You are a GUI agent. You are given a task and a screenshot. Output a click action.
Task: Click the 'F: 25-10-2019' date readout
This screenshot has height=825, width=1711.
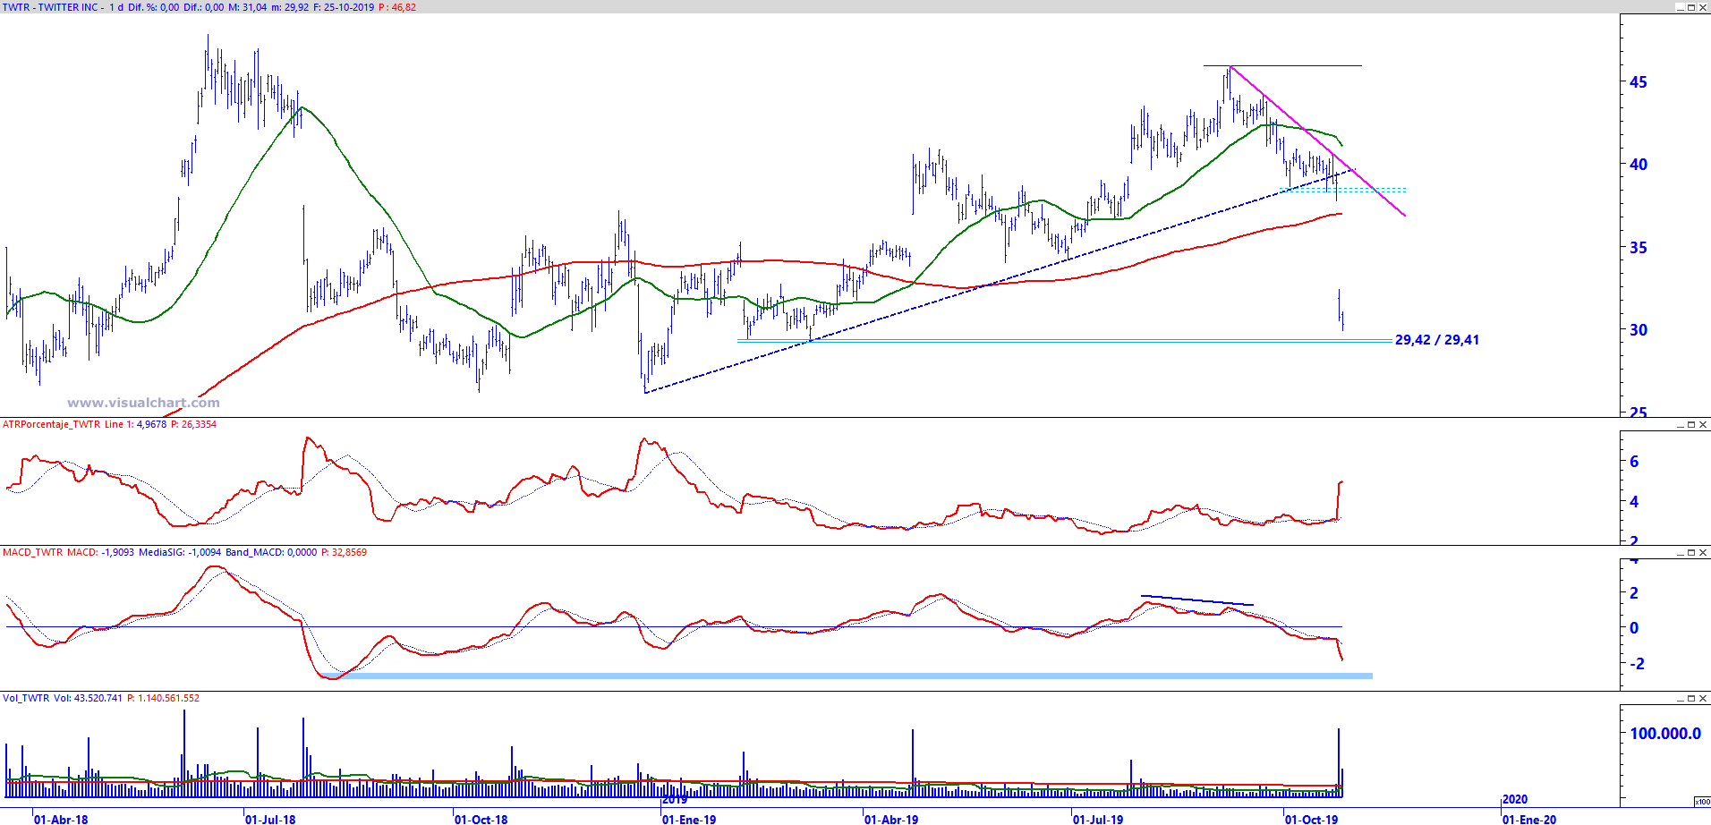click(344, 7)
